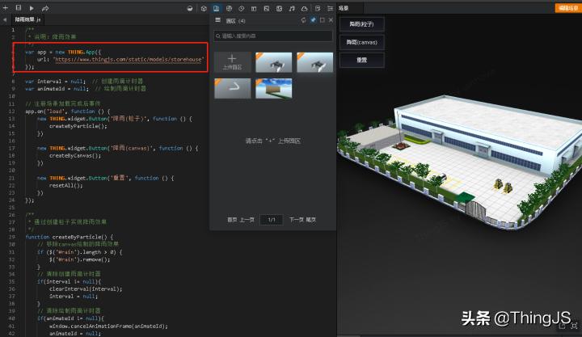Refresh the campus panel list

[304, 20]
